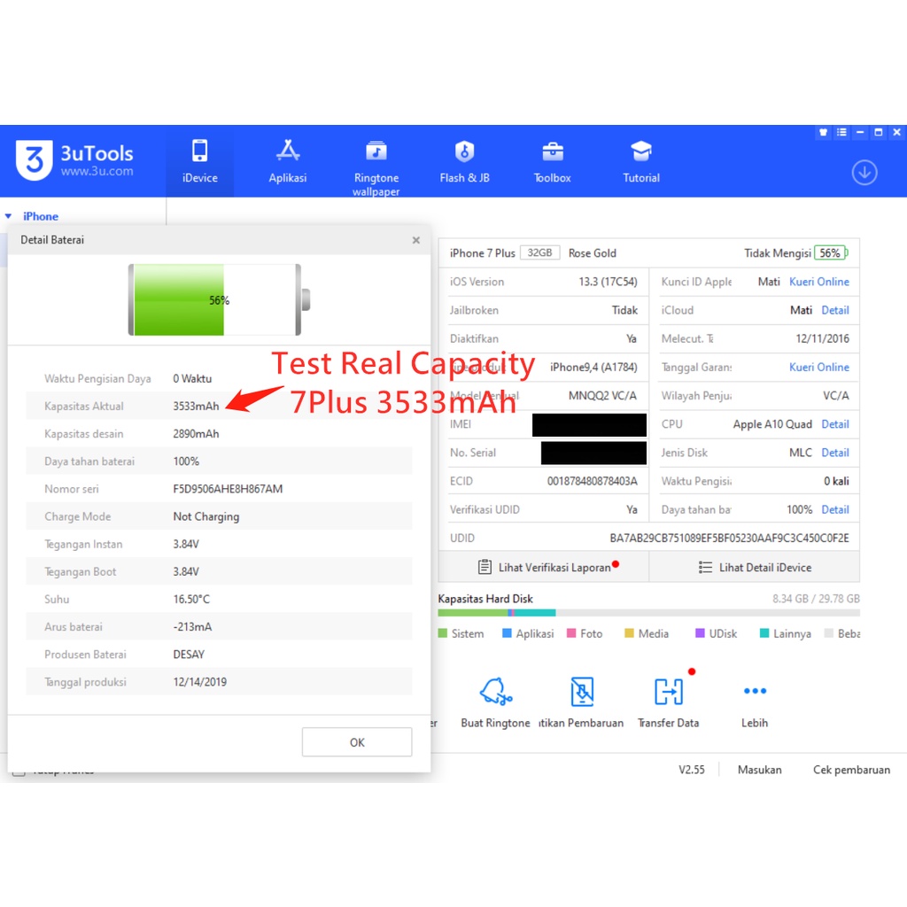Open the Aplikasi section icon
Viewport: 907px width, 907px height.
click(288, 151)
